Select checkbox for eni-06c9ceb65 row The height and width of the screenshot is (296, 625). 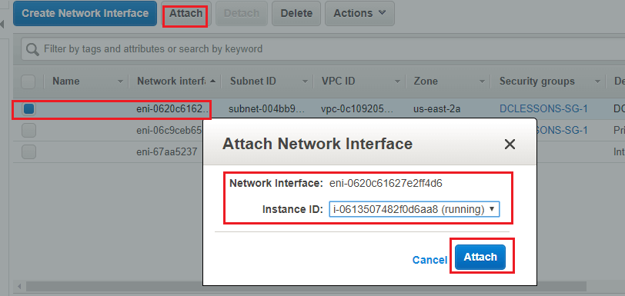(x=28, y=130)
